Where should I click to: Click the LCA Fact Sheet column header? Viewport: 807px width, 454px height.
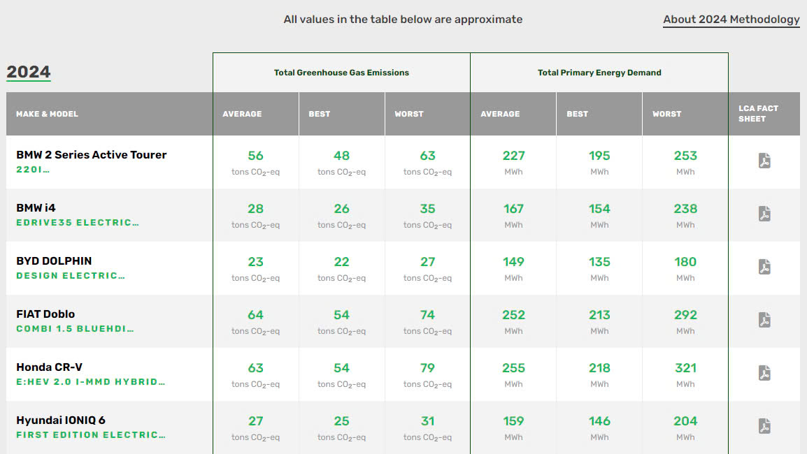[758, 114]
